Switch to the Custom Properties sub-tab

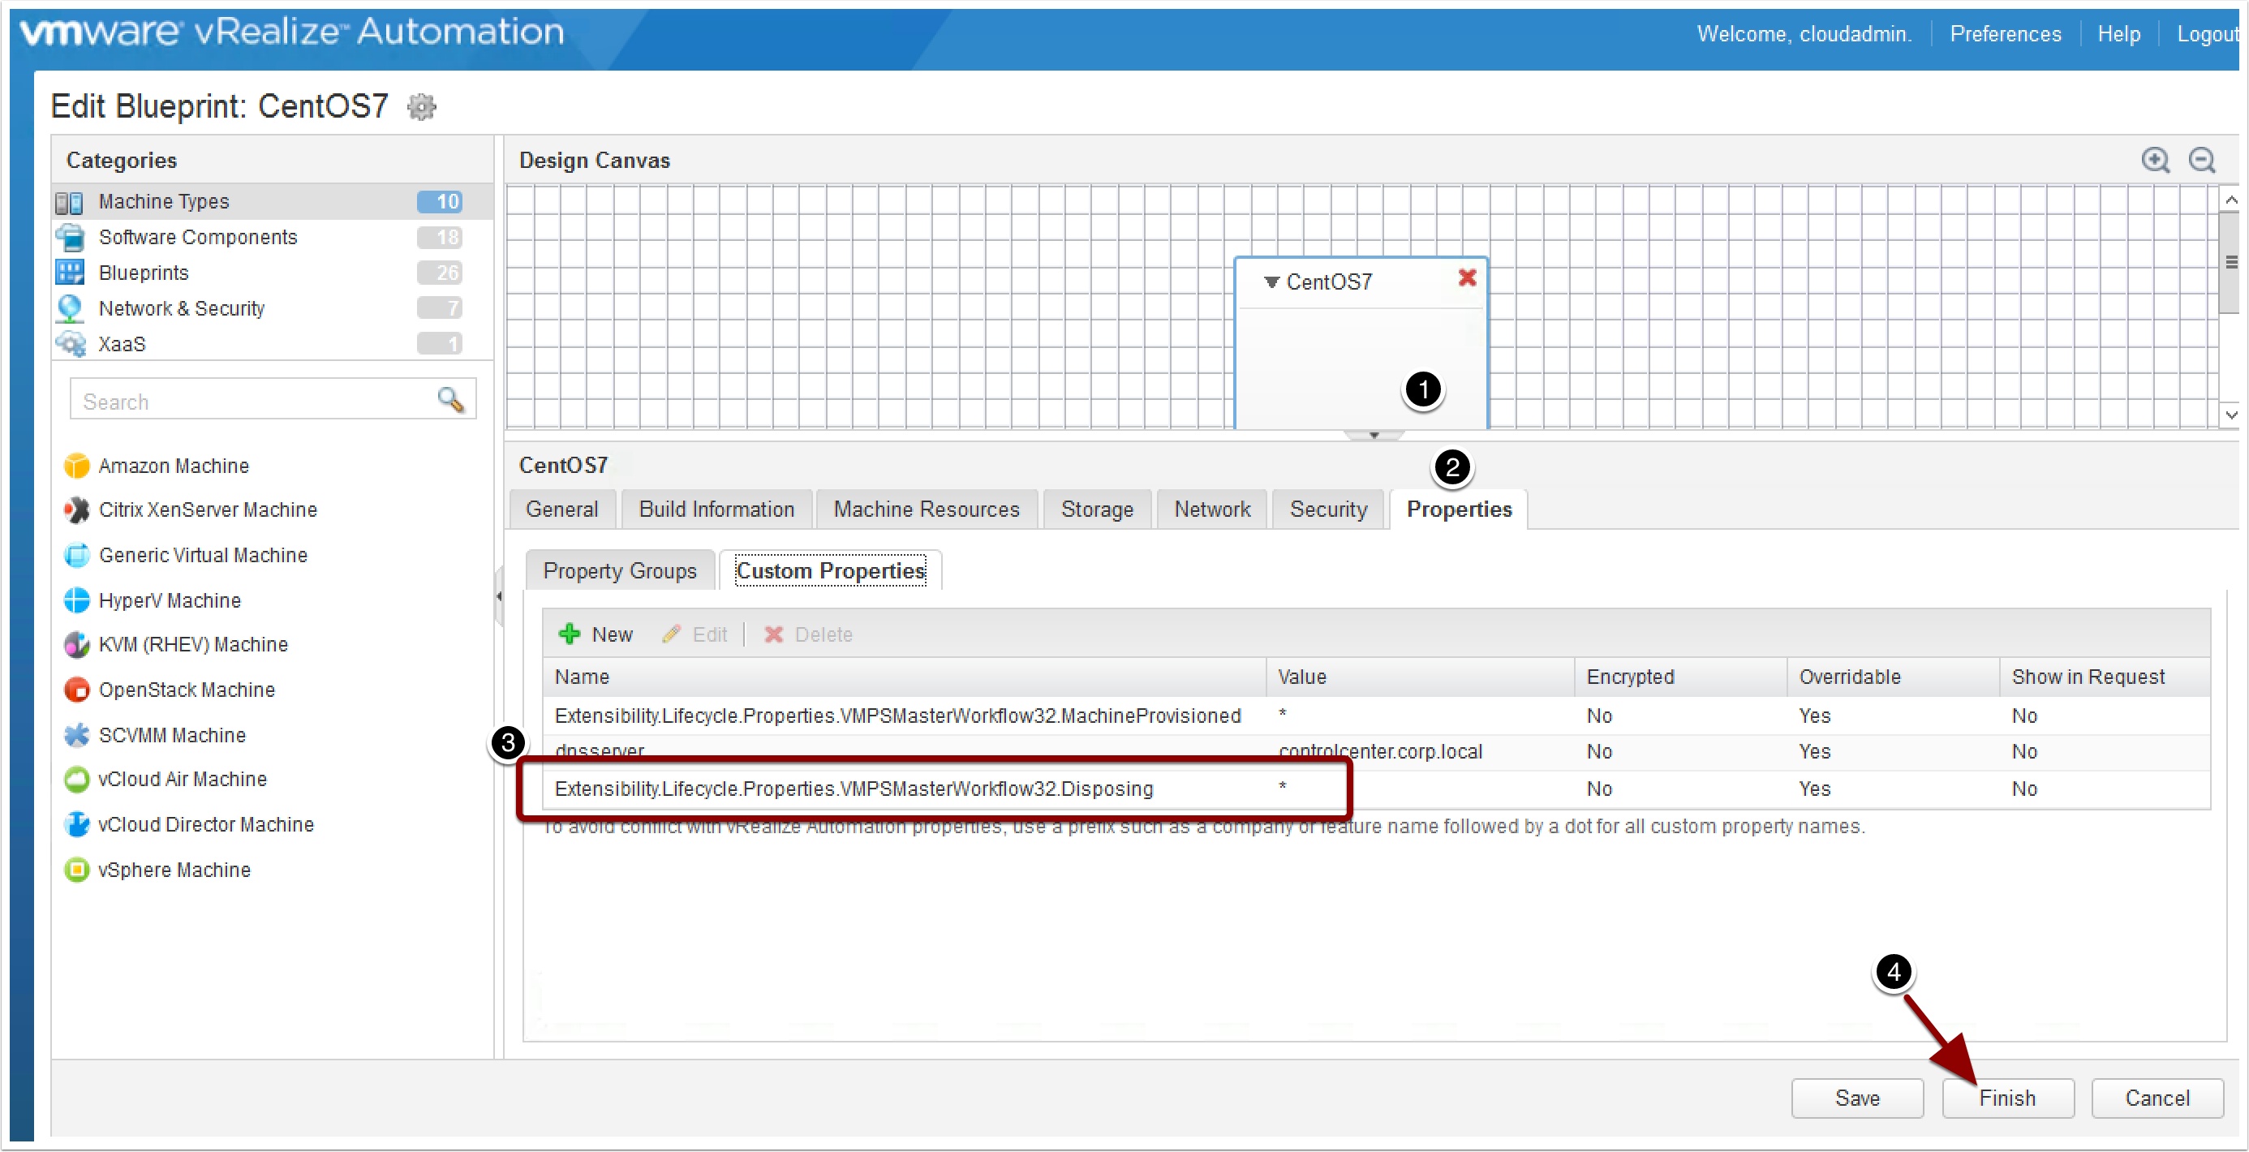coord(830,571)
